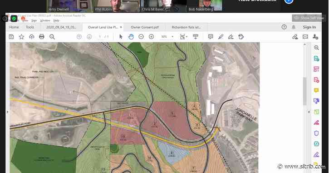Collapse the right tools pane arrow
Image resolution: width=329 pixels, height=173 pixels.
point(309,112)
